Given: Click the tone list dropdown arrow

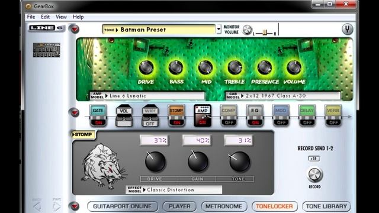Looking at the screenshot, I should coord(219,29).
